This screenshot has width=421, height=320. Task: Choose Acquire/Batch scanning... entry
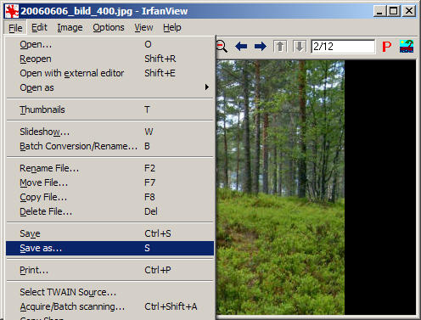[x=109, y=306]
